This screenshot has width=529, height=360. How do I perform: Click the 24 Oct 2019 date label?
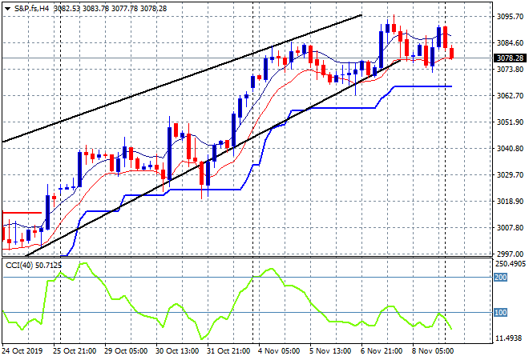pos(22,351)
